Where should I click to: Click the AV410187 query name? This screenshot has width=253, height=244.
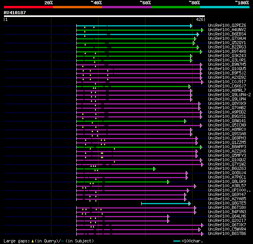tap(15, 13)
